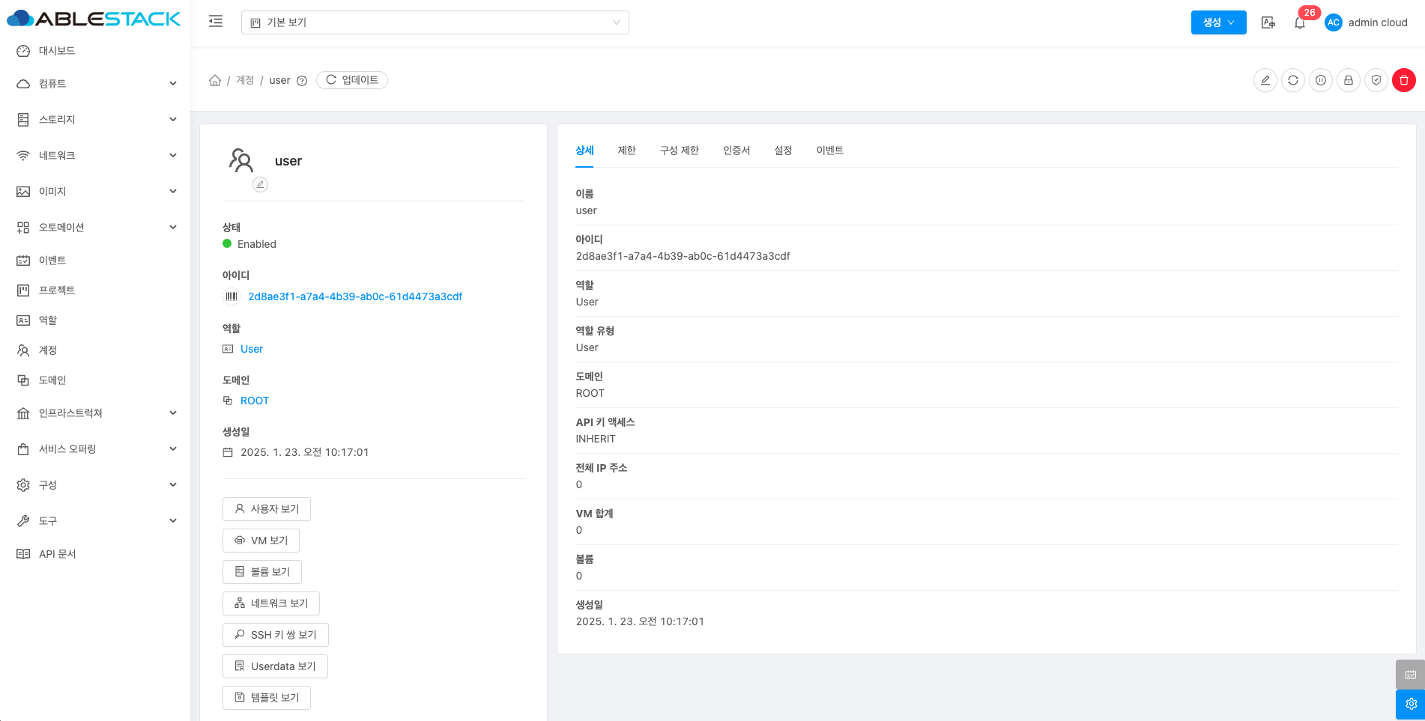Switch to the 제한 tab
This screenshot has height=721, width=1425.
point(626,150)
